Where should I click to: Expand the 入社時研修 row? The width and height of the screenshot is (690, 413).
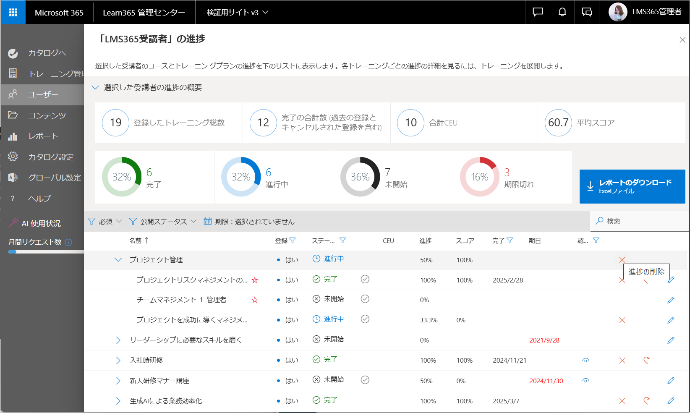(x=118, y=361)
